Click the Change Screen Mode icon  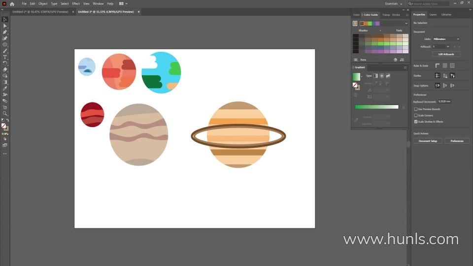[x=5, y=145]
